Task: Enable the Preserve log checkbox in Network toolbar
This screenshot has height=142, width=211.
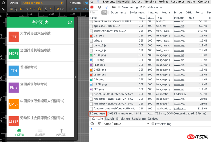Action: [x=119, y=7]
